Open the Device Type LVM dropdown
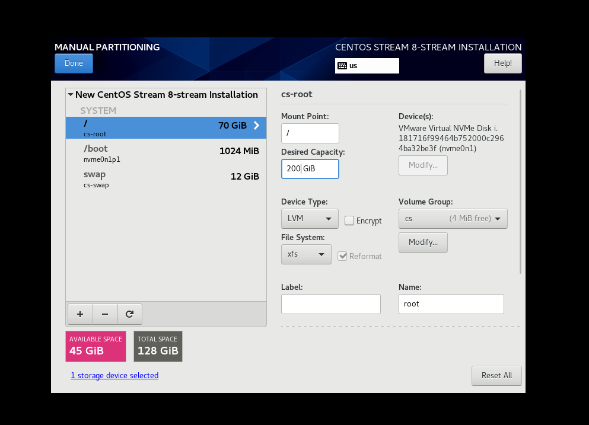Viewport: 589px width, 425px height. 310,219
